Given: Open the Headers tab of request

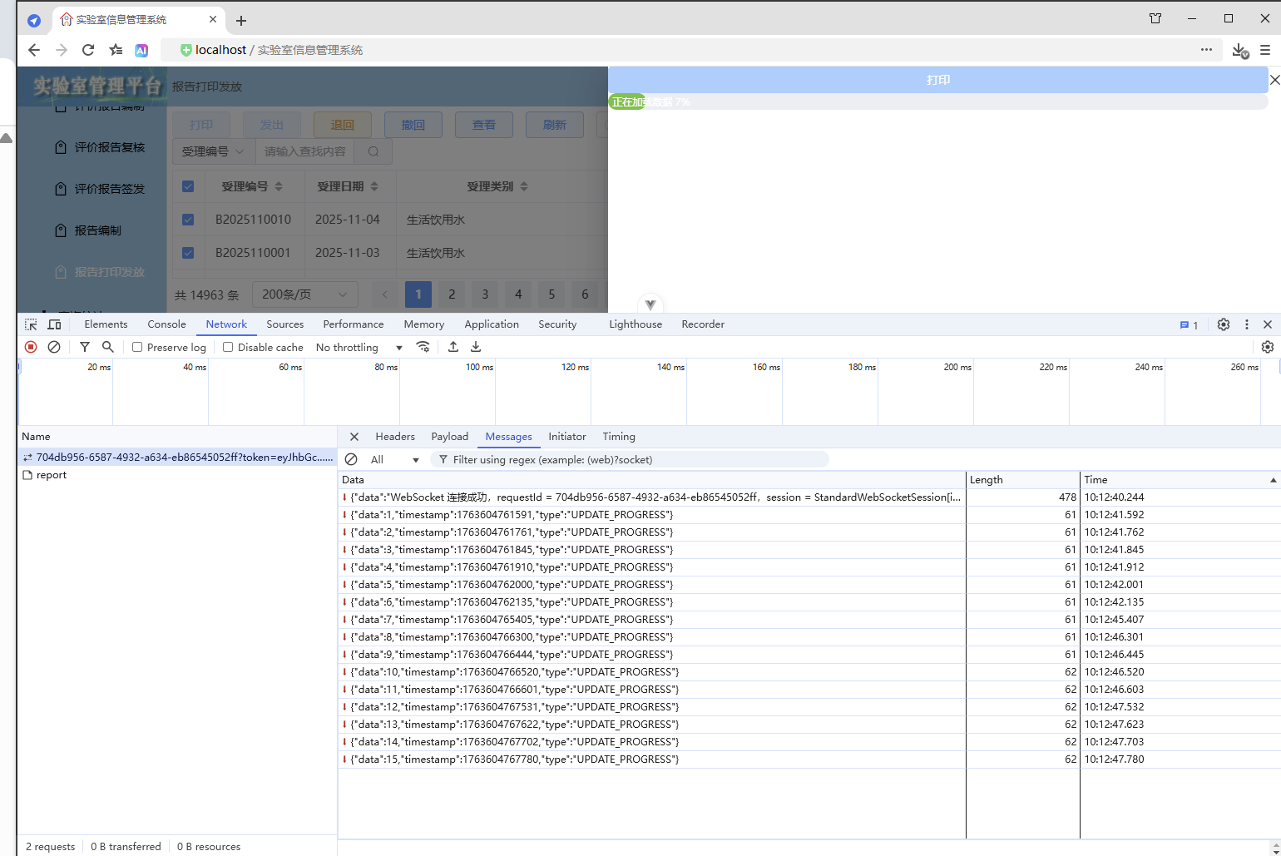Looking at the screenshot, I should (x=395, y=437).
